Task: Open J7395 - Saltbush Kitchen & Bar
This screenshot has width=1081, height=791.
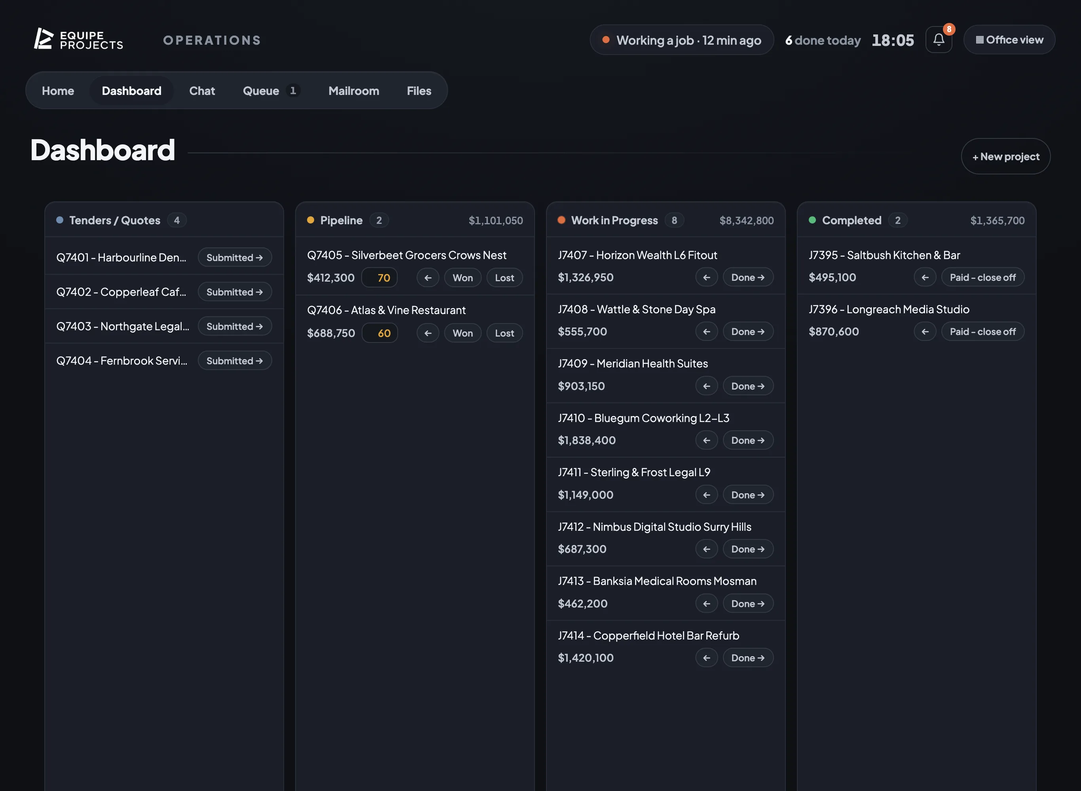Action: (x=884, y=255)
